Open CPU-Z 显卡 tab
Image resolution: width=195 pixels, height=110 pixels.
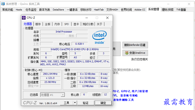click(76, 24)
